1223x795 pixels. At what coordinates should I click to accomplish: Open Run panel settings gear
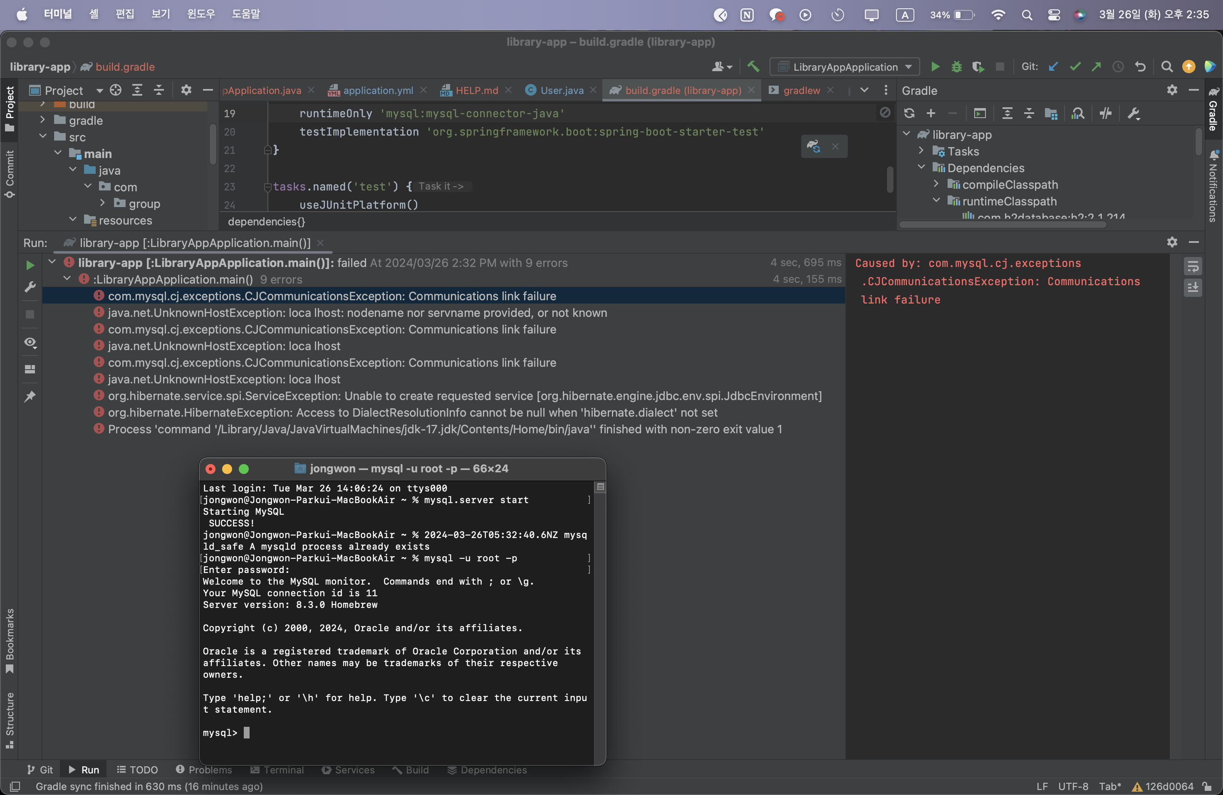click(1171, 242)
